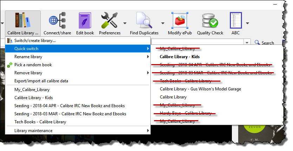This screenshot has width=293, height=151.
Task: Click the Search magnifier button
Action: coord(265,43)
